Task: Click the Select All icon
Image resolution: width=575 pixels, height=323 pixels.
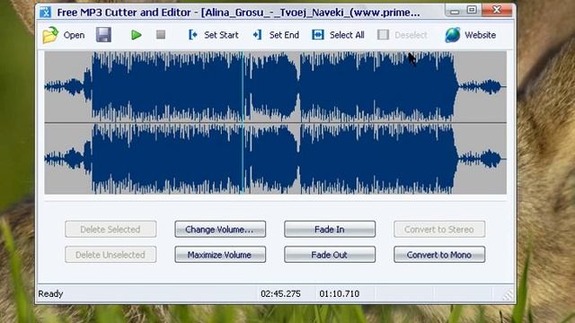Action: (318, 35)
